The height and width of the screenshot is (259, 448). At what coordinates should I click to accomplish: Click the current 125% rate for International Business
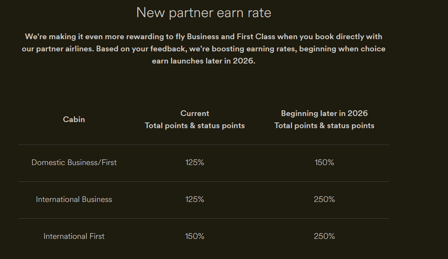click(195, 199)
